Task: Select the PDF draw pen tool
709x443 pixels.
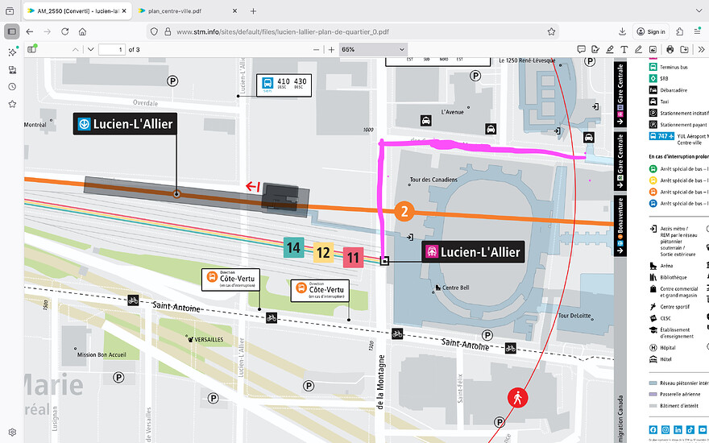Action: point(638,49)
